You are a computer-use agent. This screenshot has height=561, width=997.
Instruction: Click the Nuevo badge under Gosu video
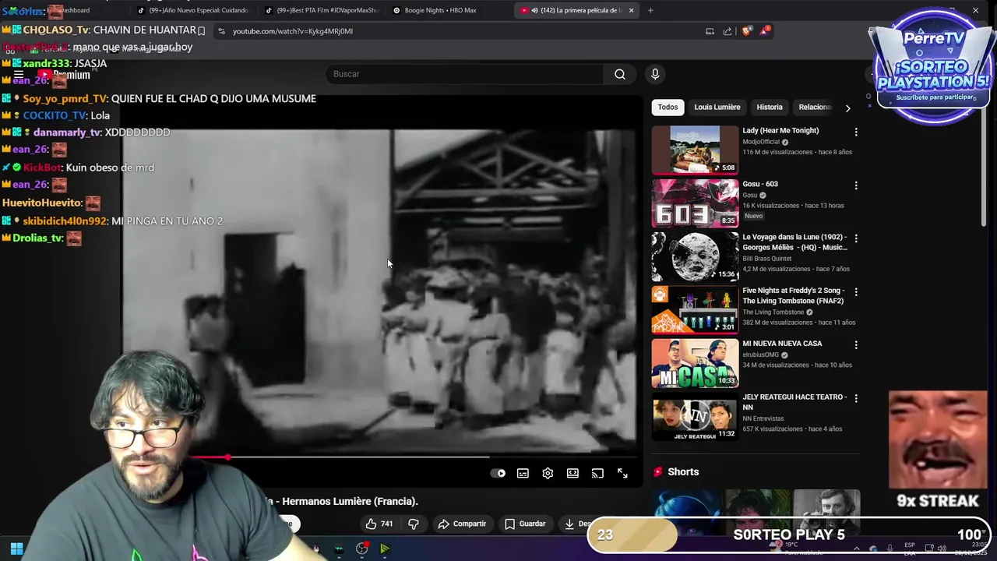tap(753, 216)
